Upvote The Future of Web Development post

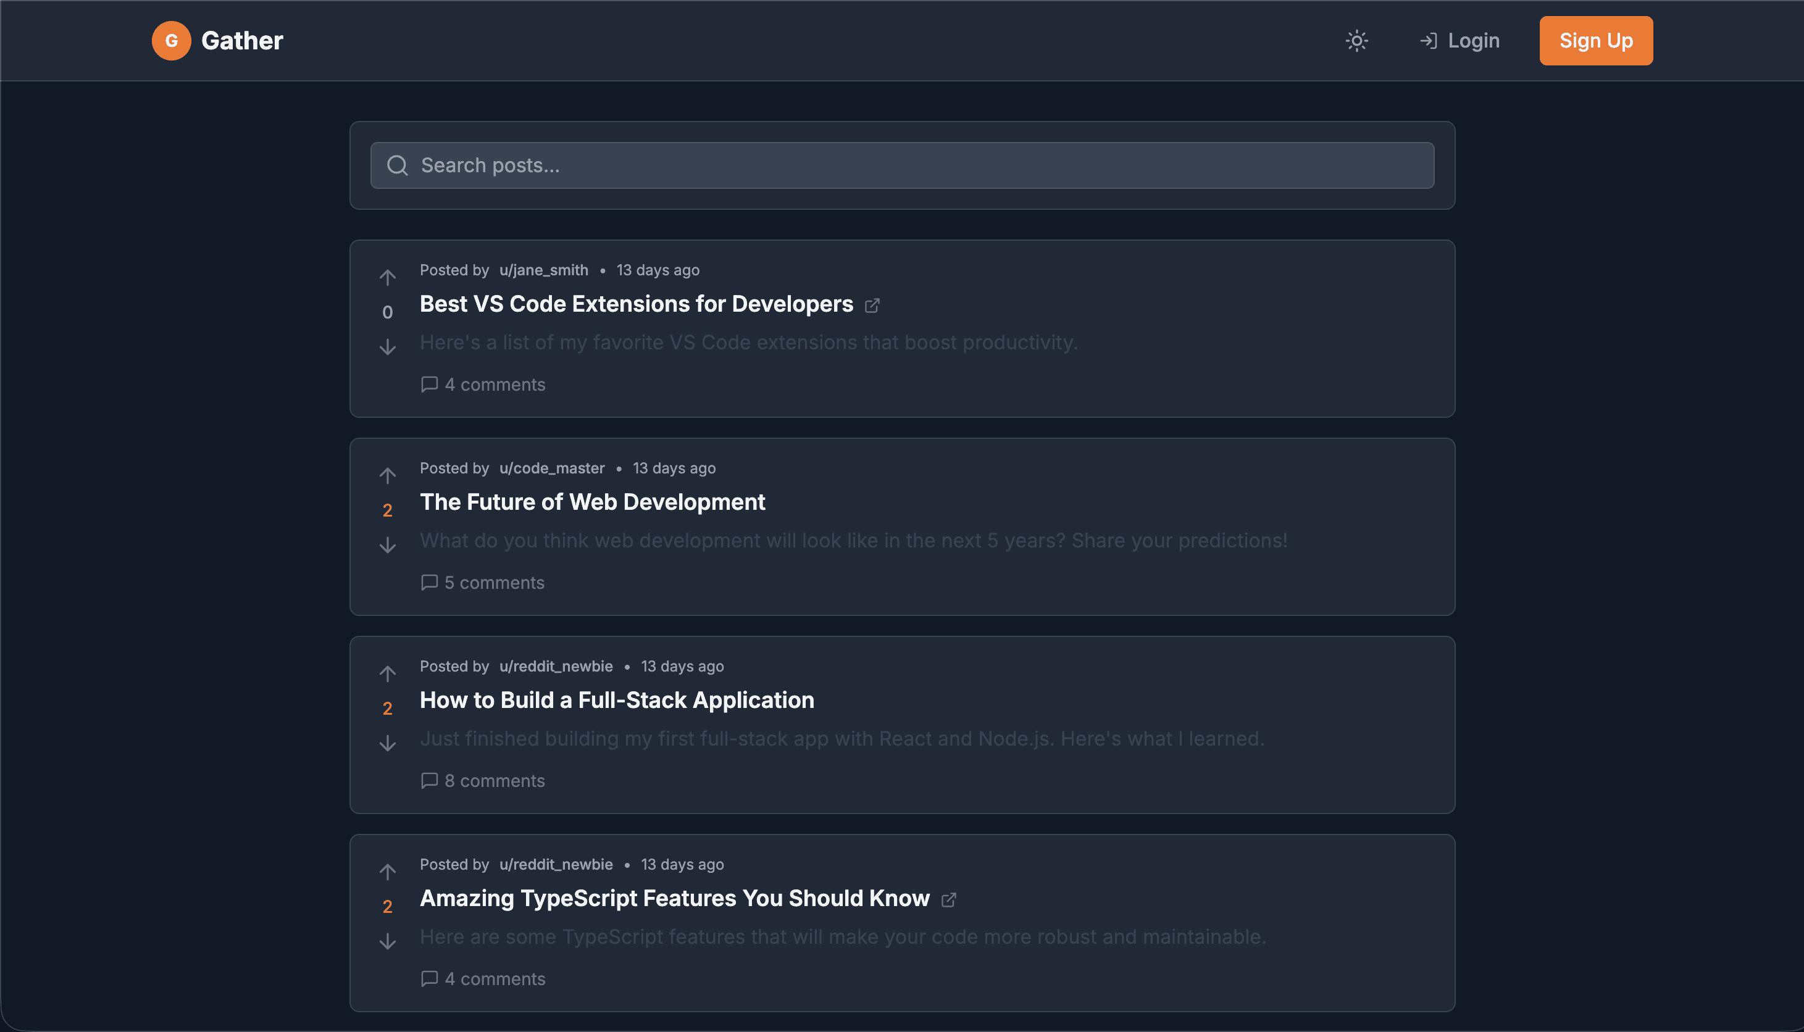pos(387,475)
